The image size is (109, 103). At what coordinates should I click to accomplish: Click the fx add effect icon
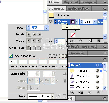click(x=72, y=41)
